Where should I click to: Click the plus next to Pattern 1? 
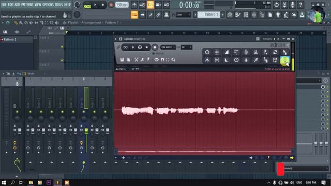[222, 14]
